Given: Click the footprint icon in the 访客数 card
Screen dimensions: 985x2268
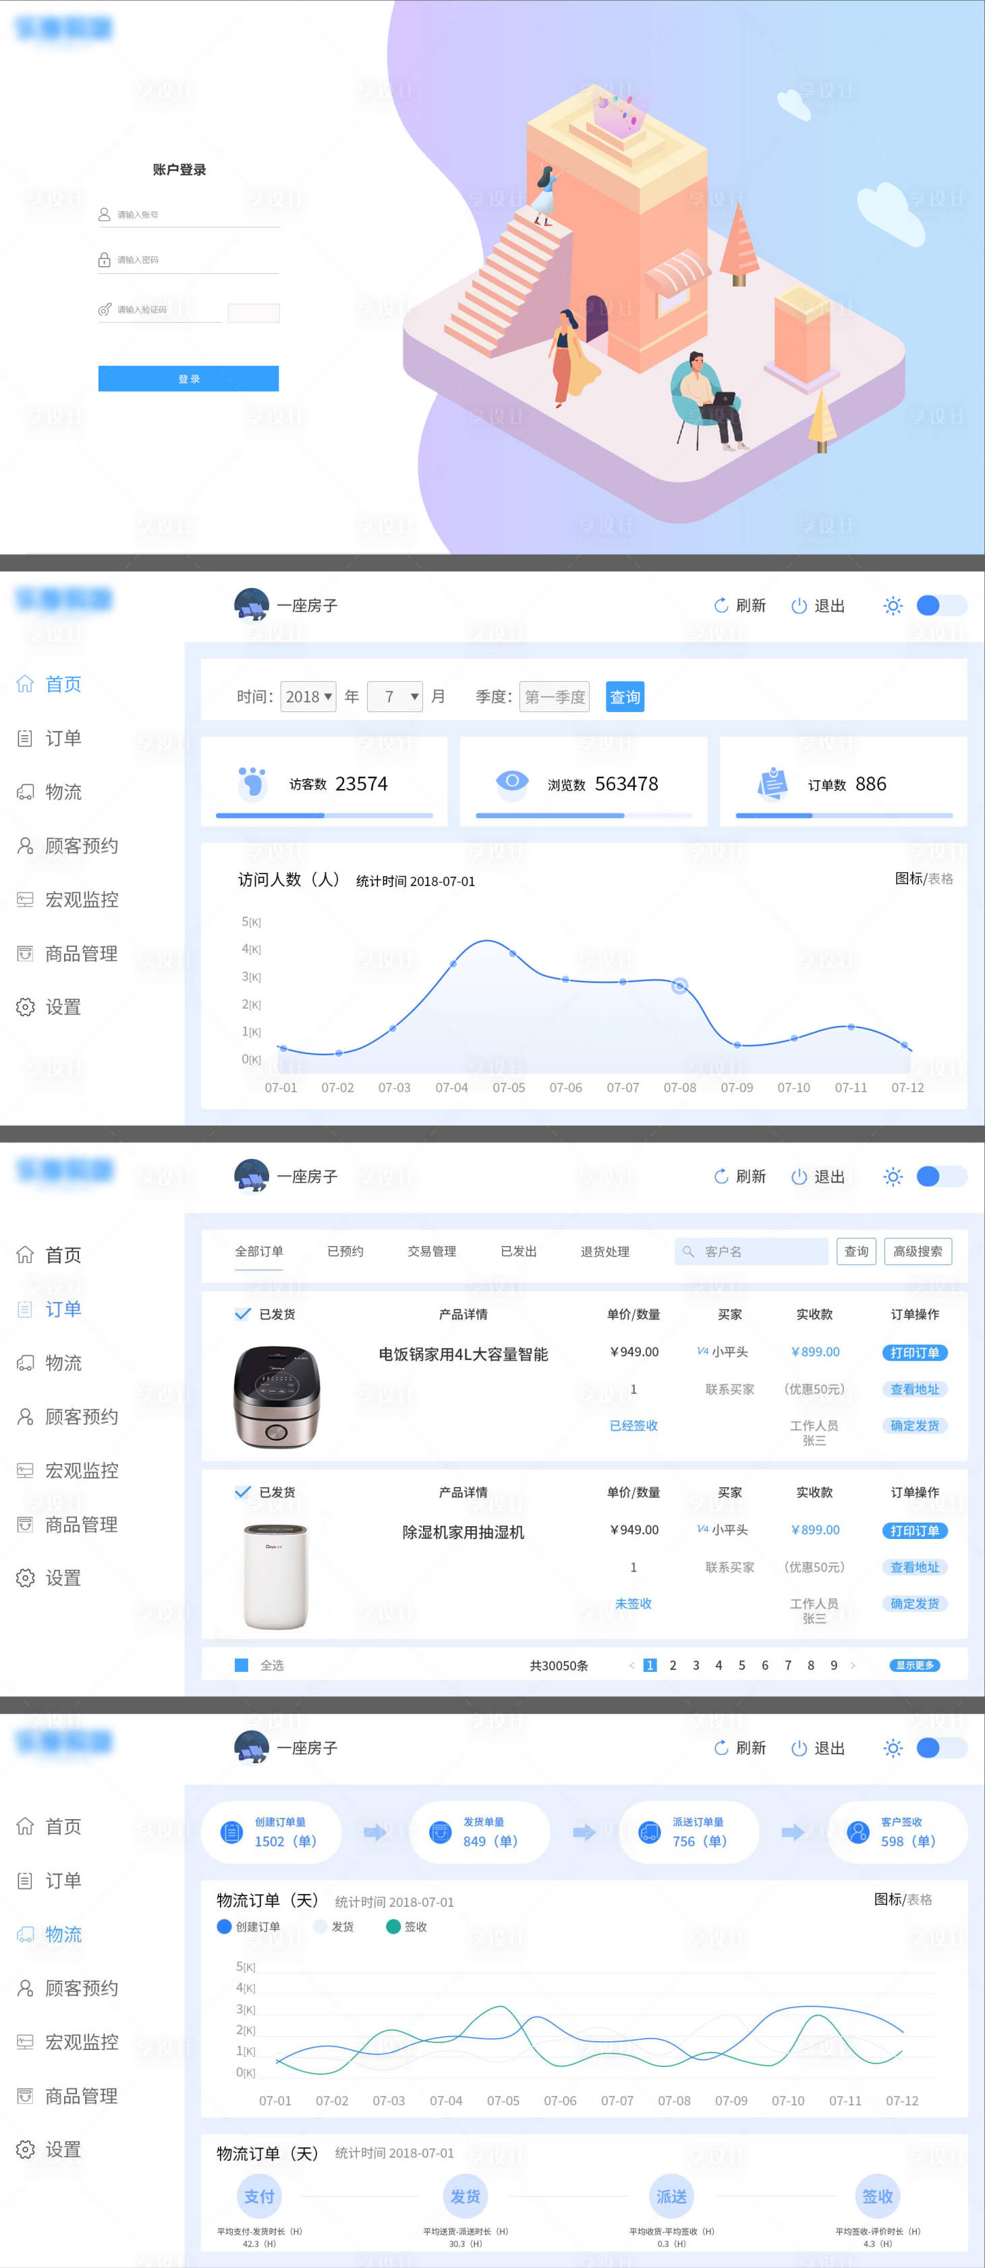Looking at the screenshot, I should [252, 783].
